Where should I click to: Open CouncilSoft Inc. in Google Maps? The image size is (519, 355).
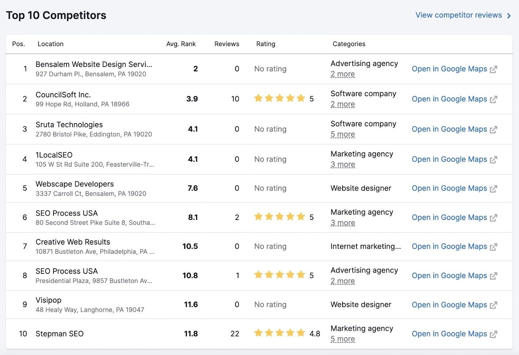coord(449,99)
